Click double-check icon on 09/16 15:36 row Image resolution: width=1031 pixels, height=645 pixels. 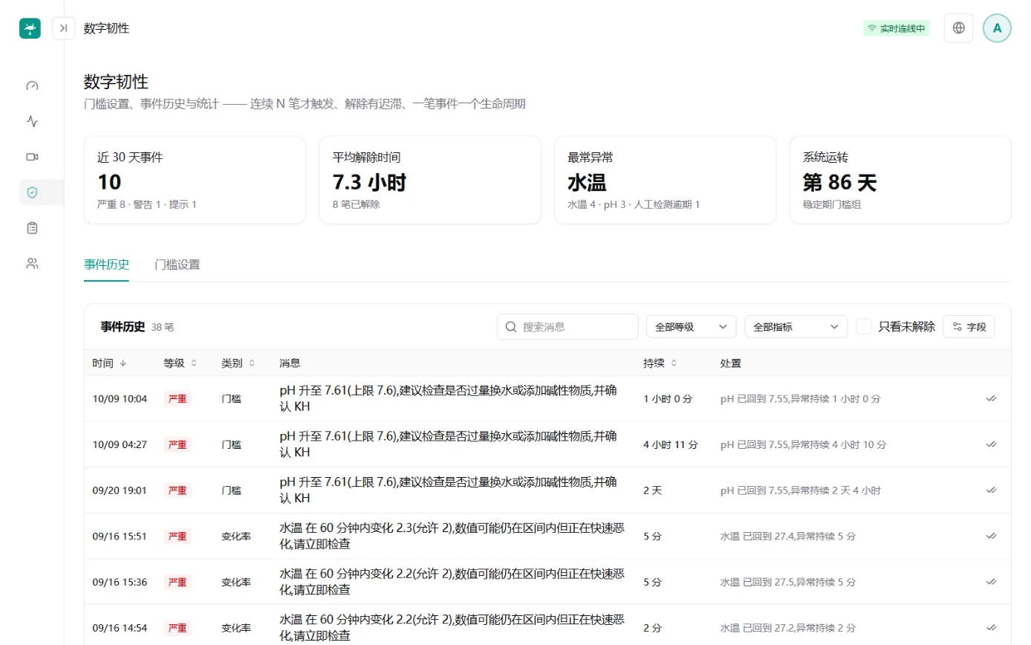click(991, 582)
